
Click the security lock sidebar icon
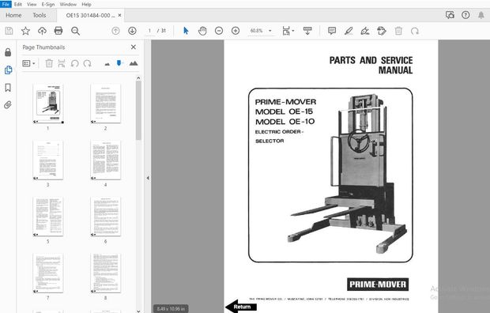(x=8, y=52)
